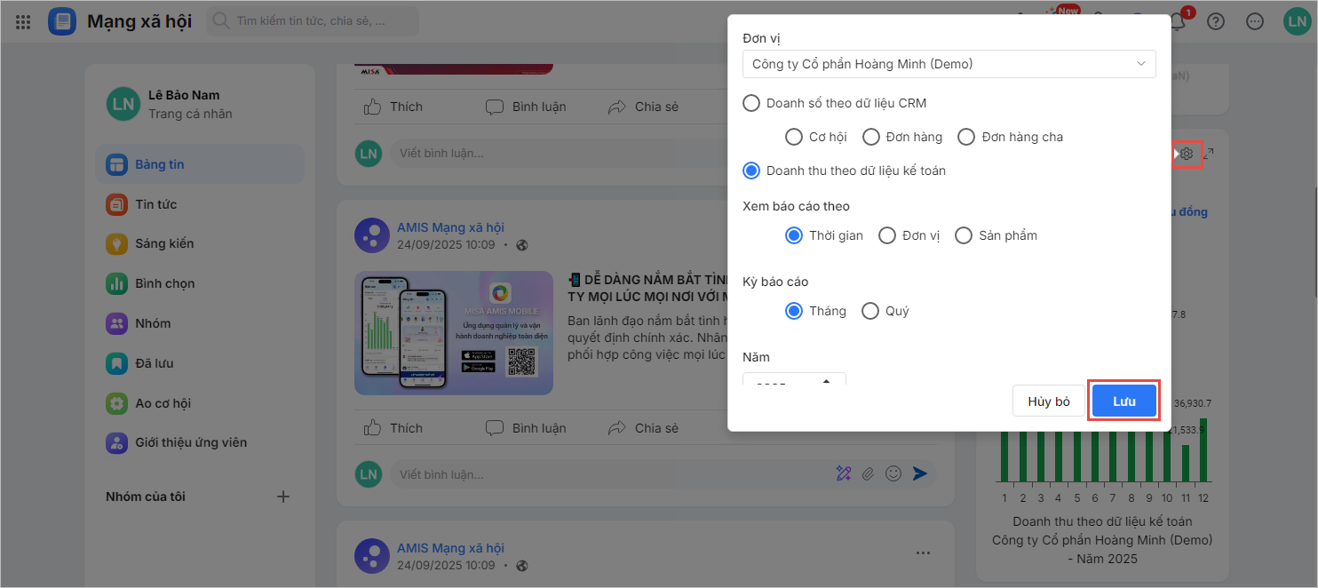Click the Bình chọn chart icon
The image size is (1318, 588).
click(116, 283)
